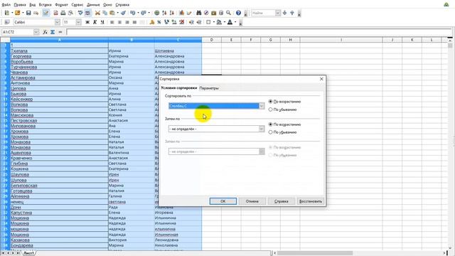Open the Правка menu
Image resolution: width=455 pixels, height=256 pixels.
point(20,5)
